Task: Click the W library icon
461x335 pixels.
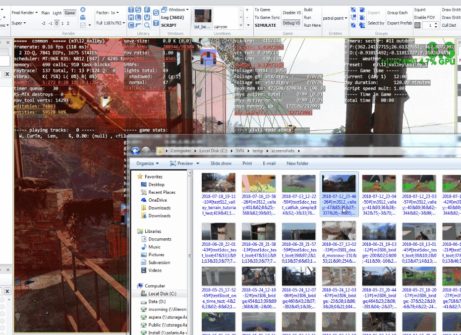Action: pyautogui.click(x=147, y=17)
